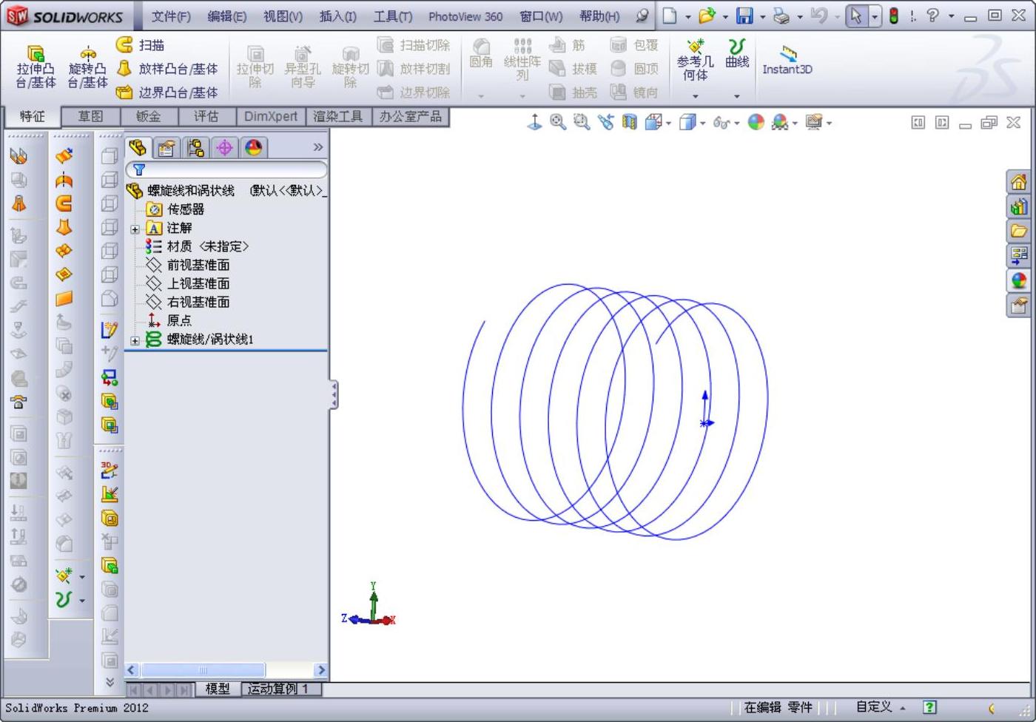The image size is (1036, 722).
Task: Click the Rebuild traffic light icon
Action: click(x=894, y=16)
